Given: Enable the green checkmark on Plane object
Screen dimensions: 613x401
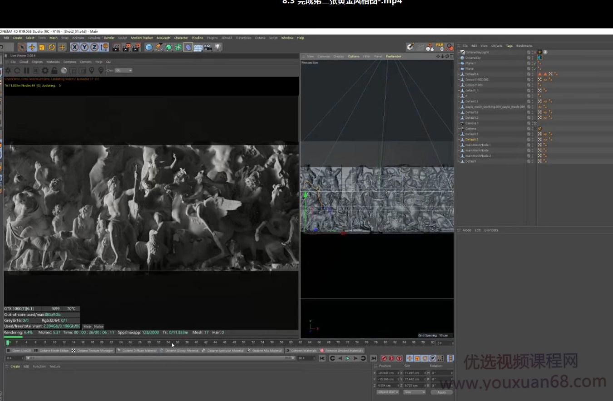Looking at the screenshot, I should (x=535, y=68).
